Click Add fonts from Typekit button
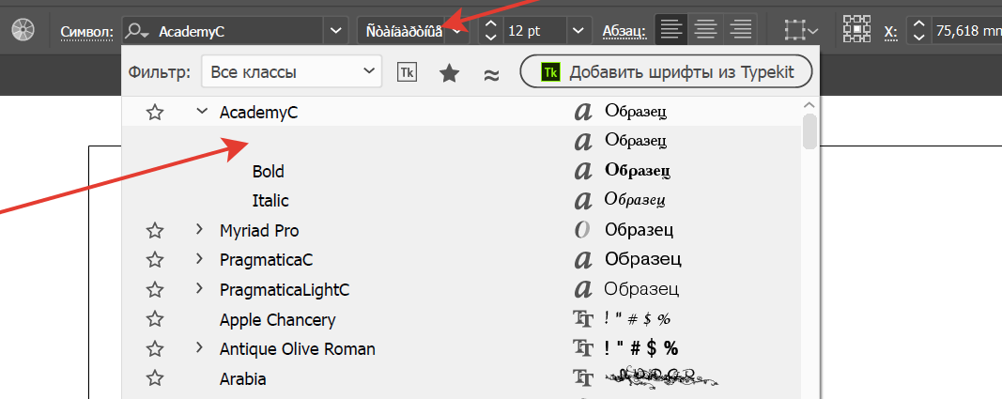This screenshot has height=399, width=1002. tap(667, 71)
